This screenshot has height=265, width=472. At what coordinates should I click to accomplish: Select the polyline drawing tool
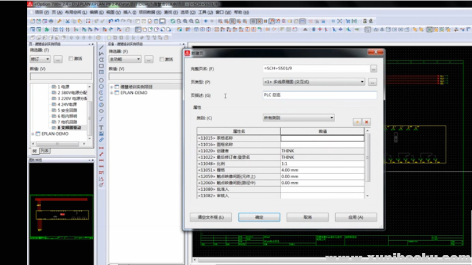[101, 53]
